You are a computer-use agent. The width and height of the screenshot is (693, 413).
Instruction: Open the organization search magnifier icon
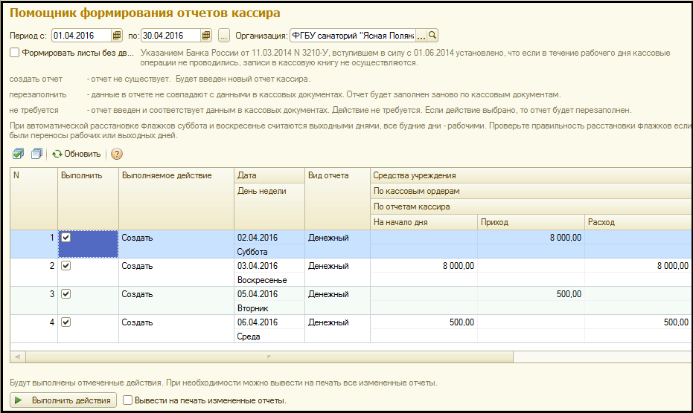pyautogui.click(x=432, y=35)
